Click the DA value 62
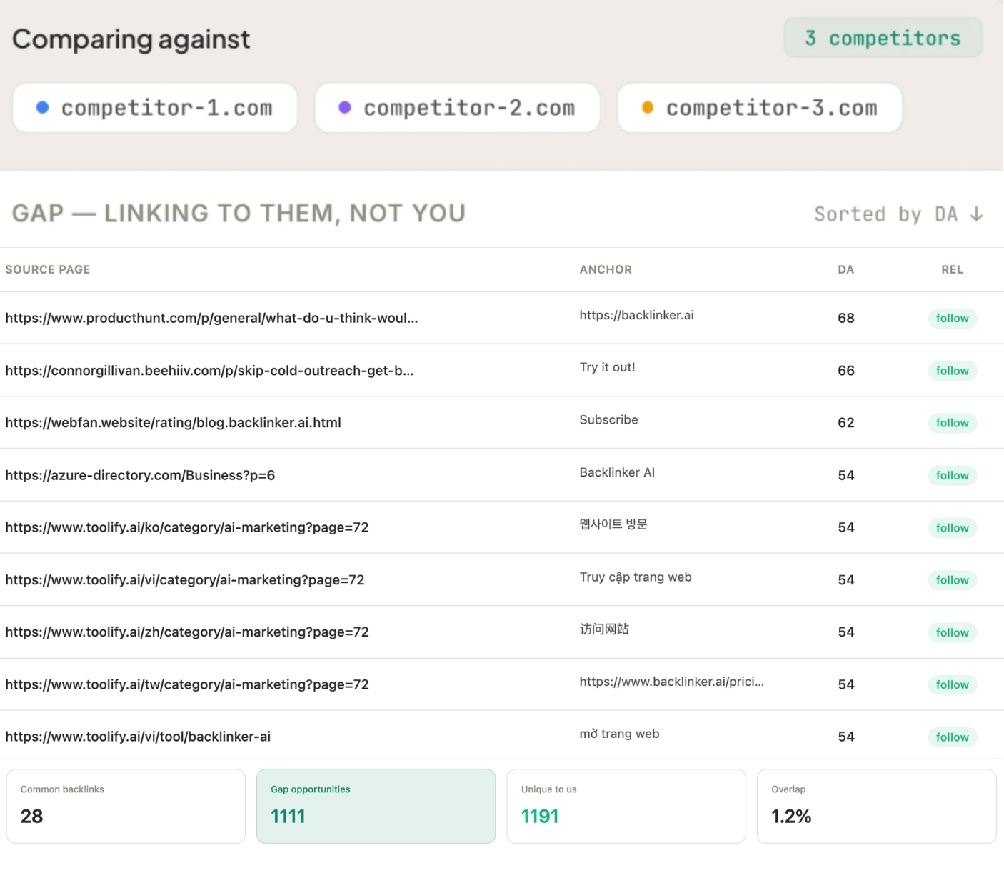This screenshot has height=893, width=1004. click(x=846, y=422)
